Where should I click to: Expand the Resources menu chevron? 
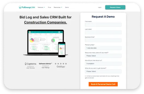click(62, 7)
